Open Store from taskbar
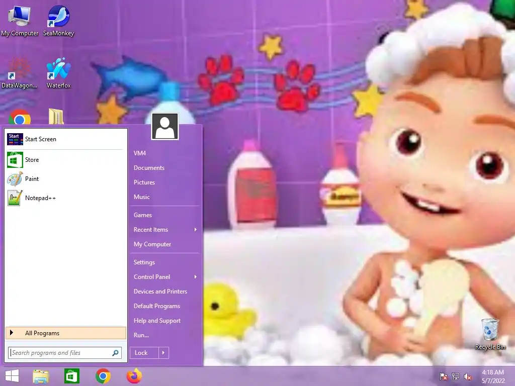 click(x=71, y=376)
